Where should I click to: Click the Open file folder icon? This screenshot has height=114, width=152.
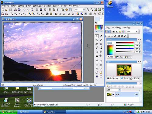[7, 10]
